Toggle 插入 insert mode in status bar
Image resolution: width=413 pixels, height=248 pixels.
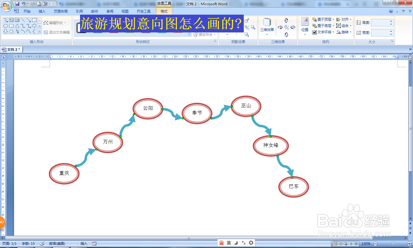(x=84, y=244)
